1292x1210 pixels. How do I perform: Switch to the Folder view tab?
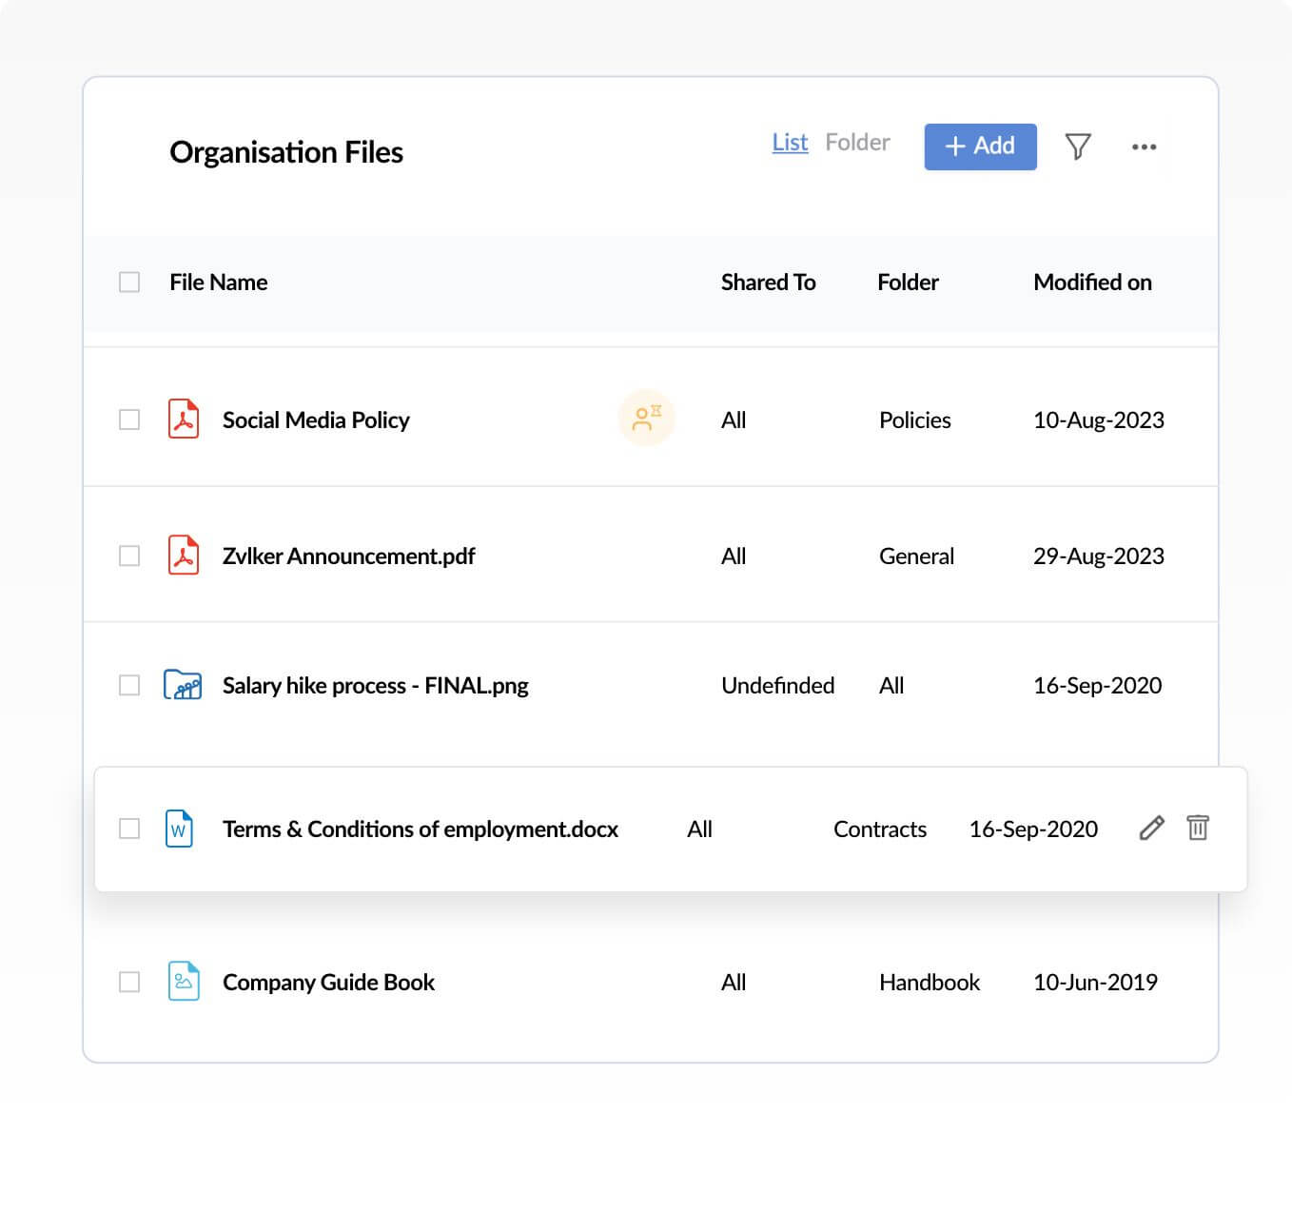[857, 143]
